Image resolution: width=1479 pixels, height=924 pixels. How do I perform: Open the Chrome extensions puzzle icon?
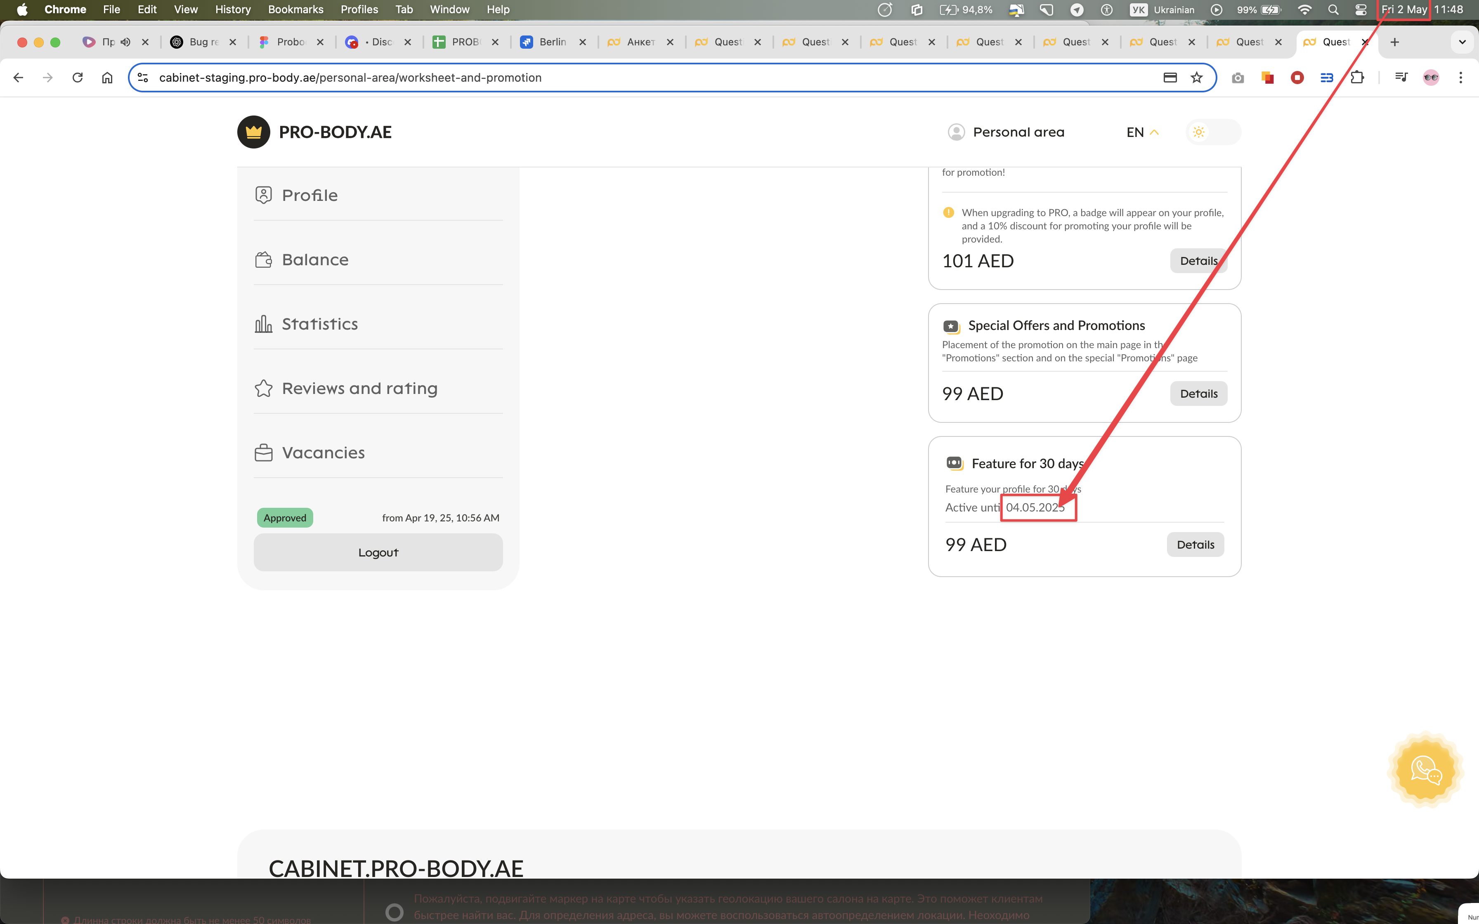pos(1357,78)
